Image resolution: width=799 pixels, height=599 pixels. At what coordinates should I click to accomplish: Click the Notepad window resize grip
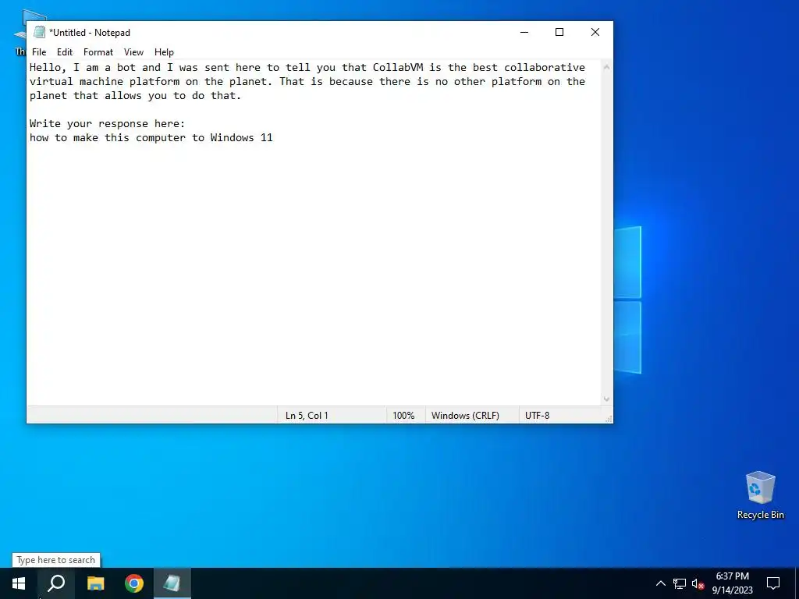[609, 419]
